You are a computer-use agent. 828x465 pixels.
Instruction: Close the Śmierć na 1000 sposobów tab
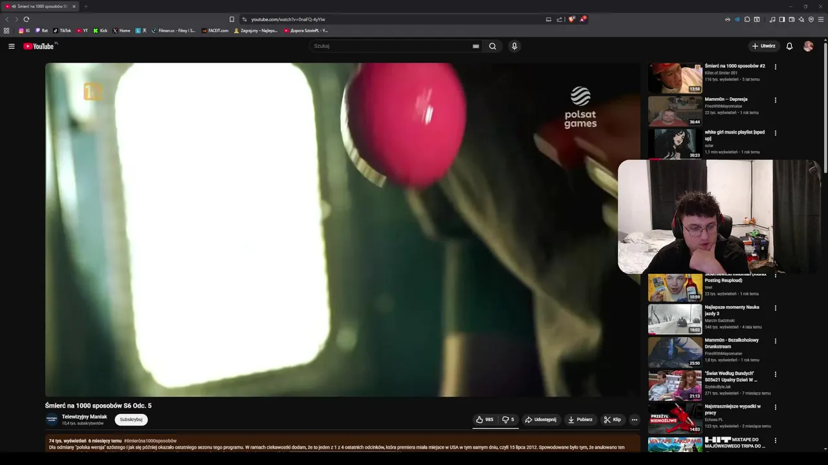tap(74, 6)
